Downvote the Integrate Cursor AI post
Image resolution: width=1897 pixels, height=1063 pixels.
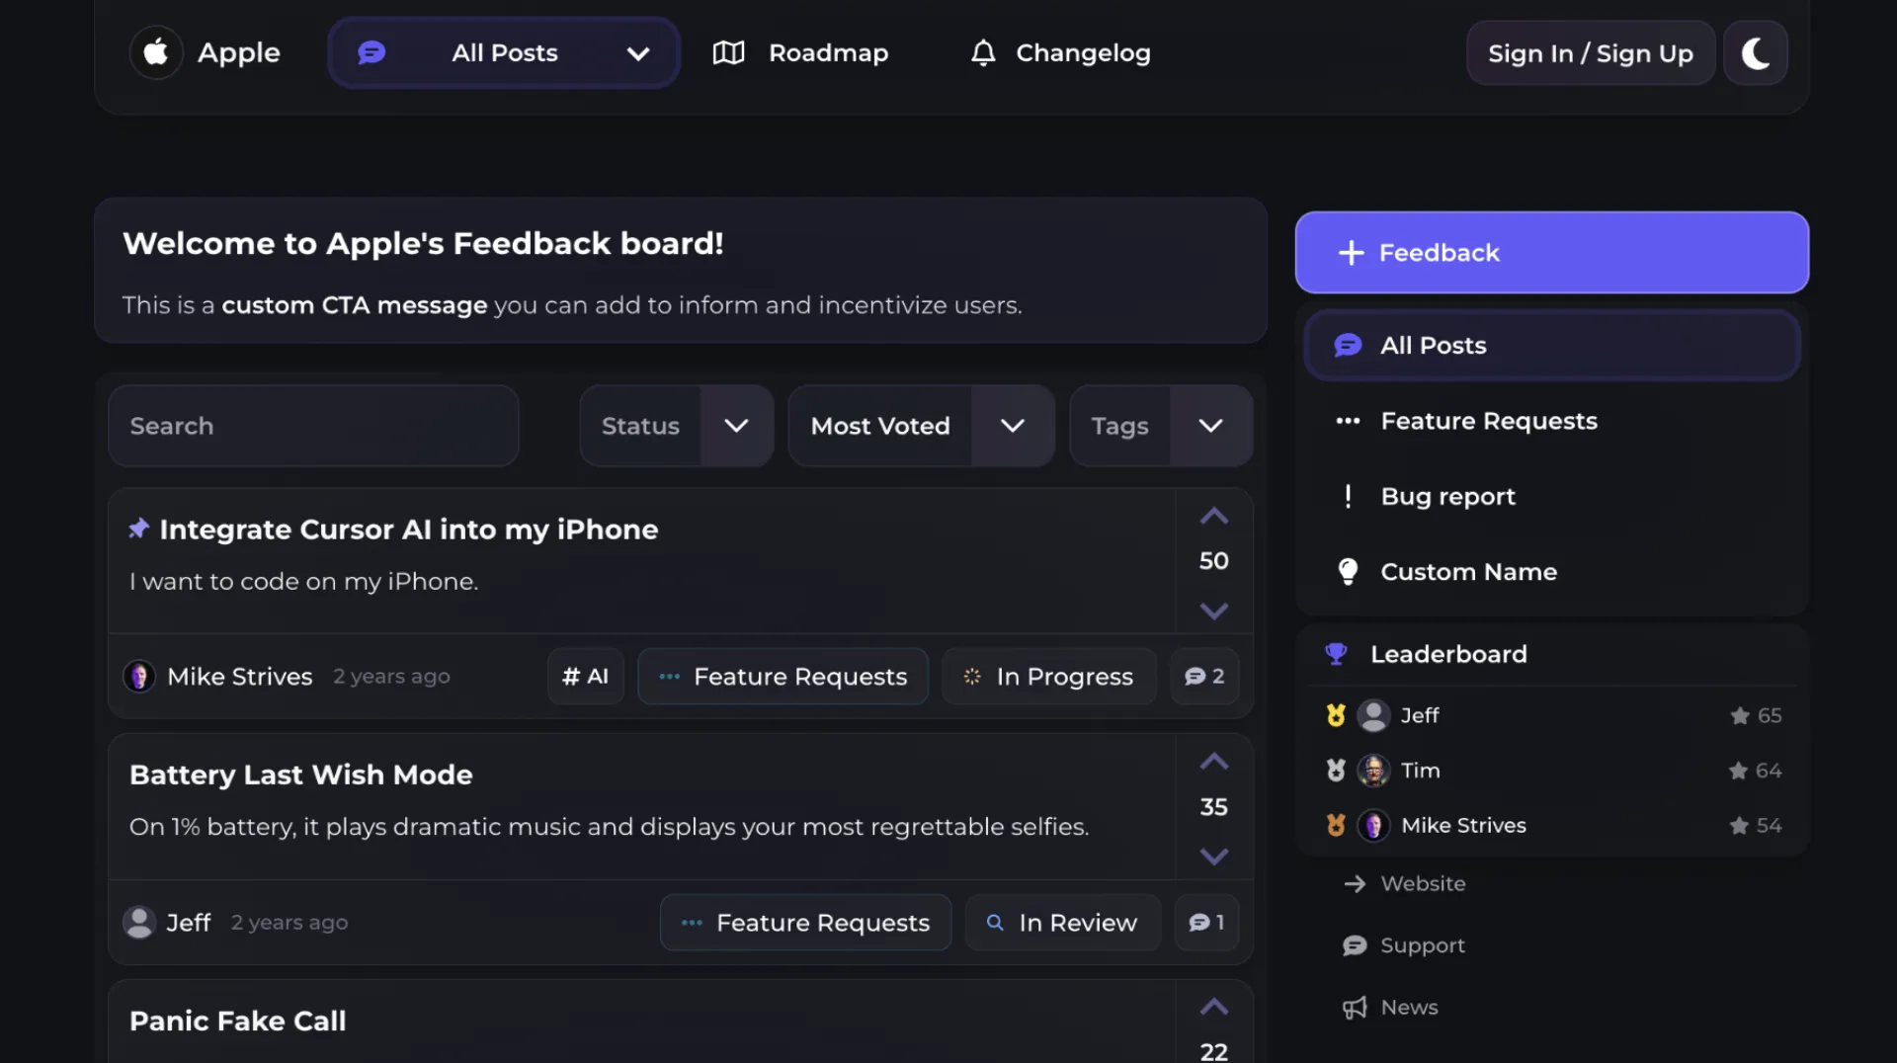tap(1214, 611)
